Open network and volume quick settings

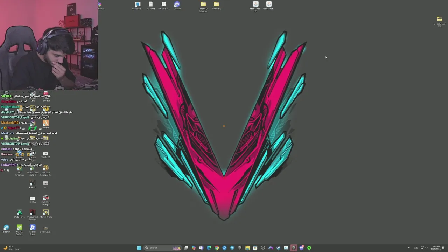click(x=424, y=248)
